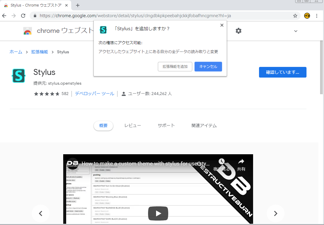Click the Chrome Web Store logo icon
This screenshot has width=324, height=225.
point(28,31)
